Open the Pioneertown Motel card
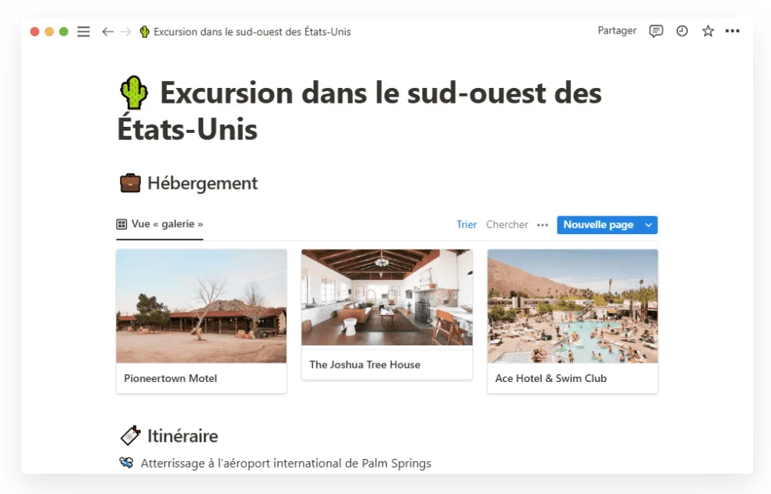The image size is (771, 494). point(201,321)
